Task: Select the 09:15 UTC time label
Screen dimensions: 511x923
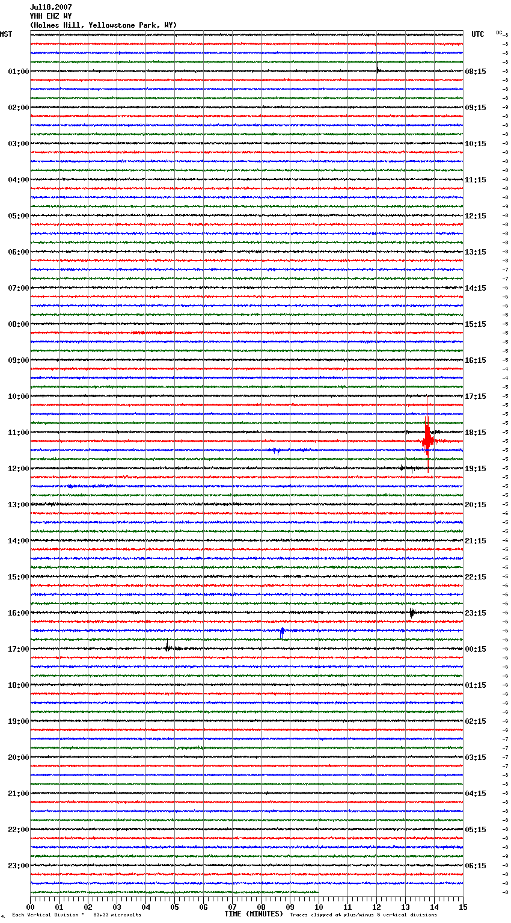Action: pos(476,108)
